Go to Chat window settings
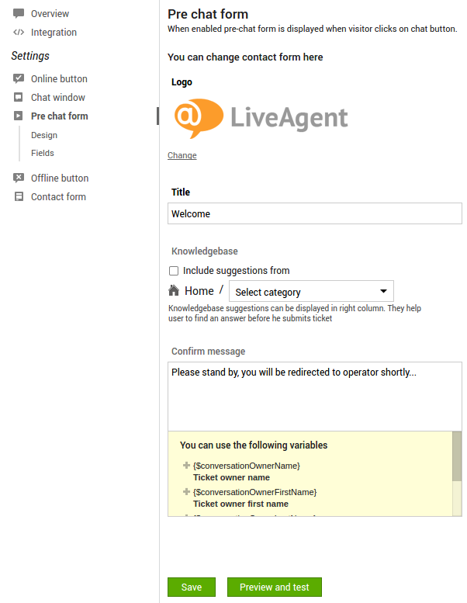The height and width of the screenshot is (603, 467). coord(58,97)
